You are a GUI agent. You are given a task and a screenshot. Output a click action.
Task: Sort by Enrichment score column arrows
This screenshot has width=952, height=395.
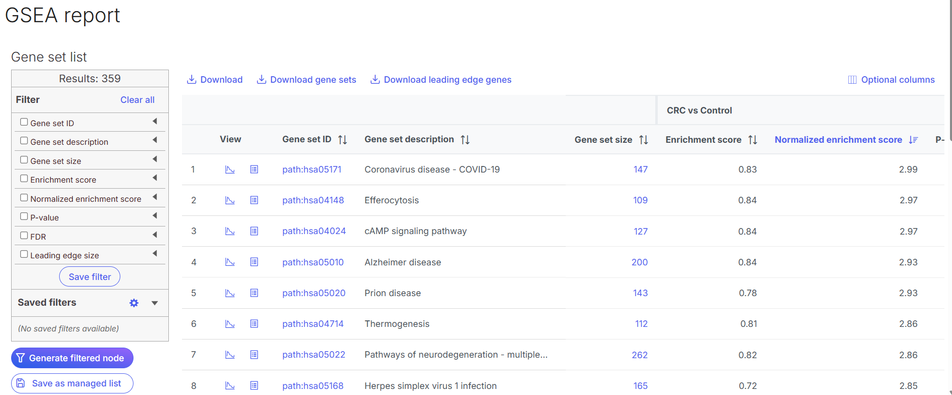click(752, 140)
